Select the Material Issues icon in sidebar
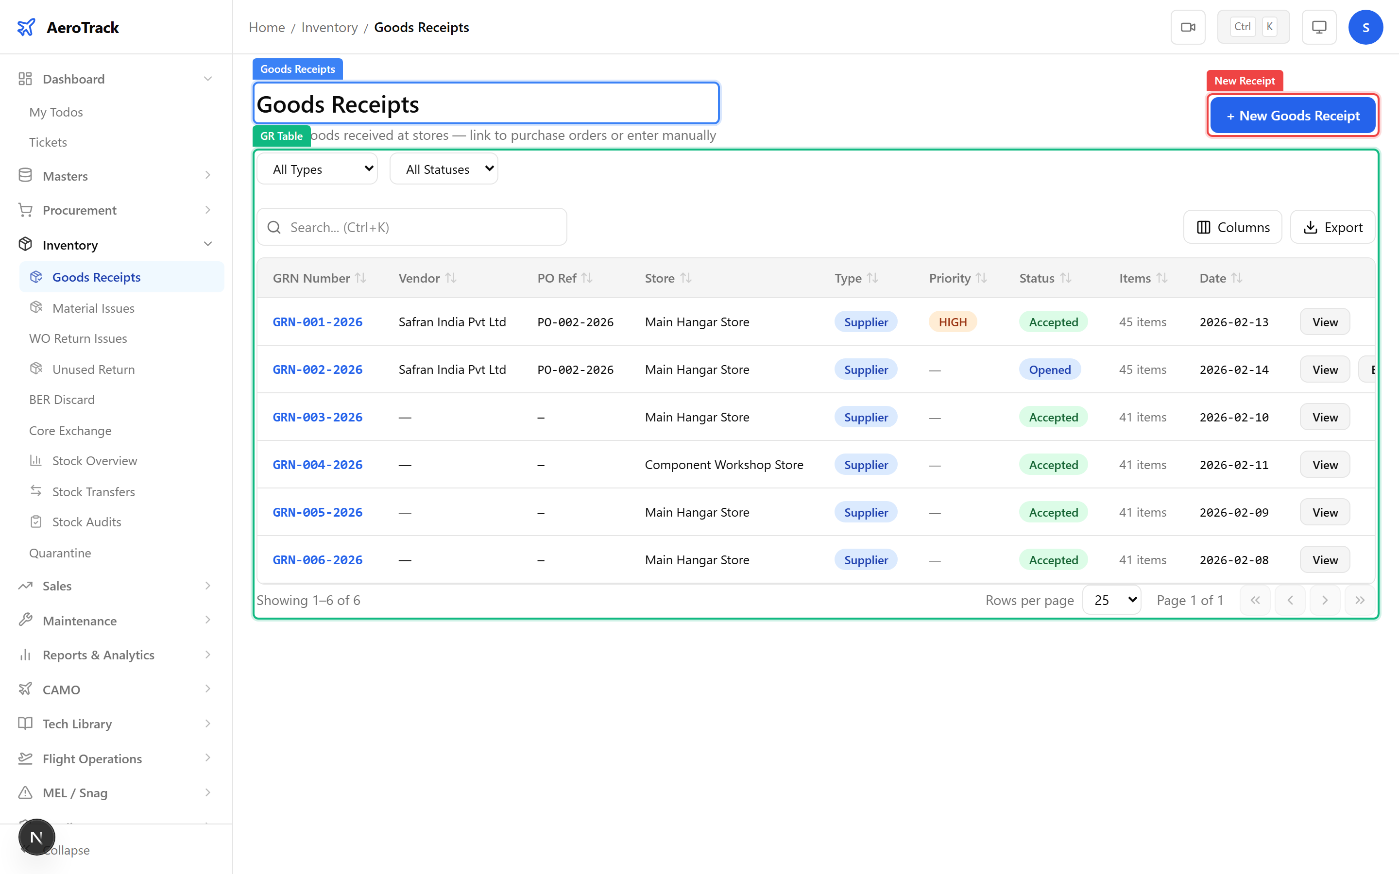This screenshot has width=1399, height=874. [x=36, y=307]
